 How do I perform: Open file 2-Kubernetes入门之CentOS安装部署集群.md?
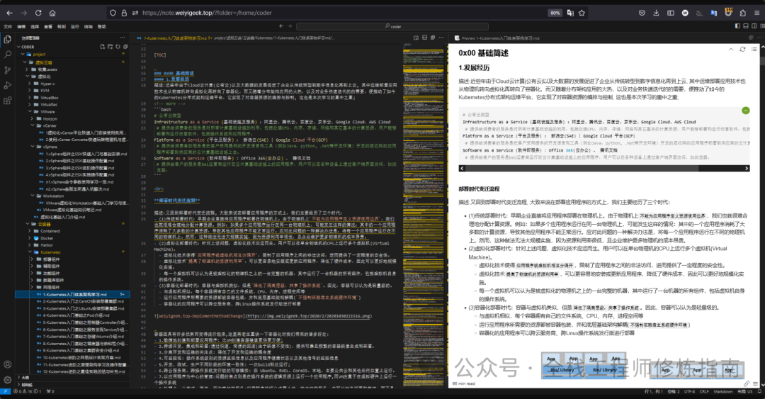(83, 301)
